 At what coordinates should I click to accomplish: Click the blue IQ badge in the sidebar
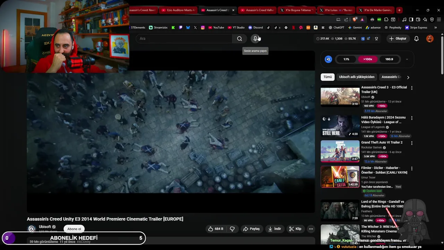coord(328,59)
